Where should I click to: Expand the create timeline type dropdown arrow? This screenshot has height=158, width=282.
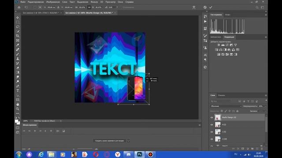[x=128, y=141]
